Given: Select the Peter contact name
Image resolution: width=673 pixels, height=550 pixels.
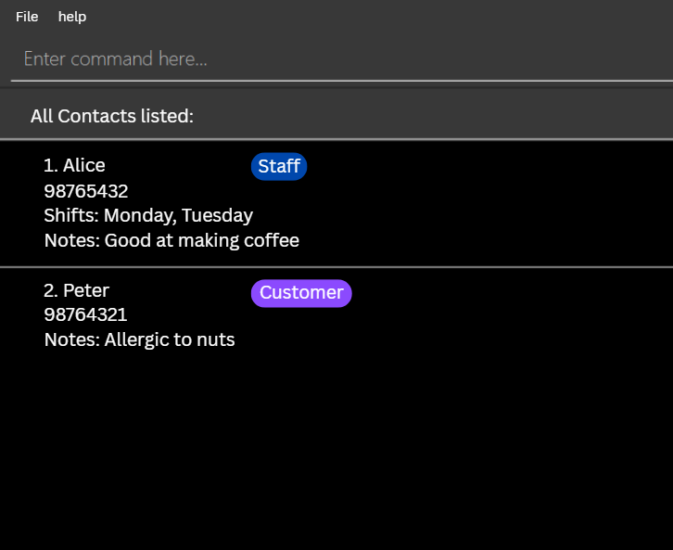Looking at the screenshot, I should tap(85, 291).
